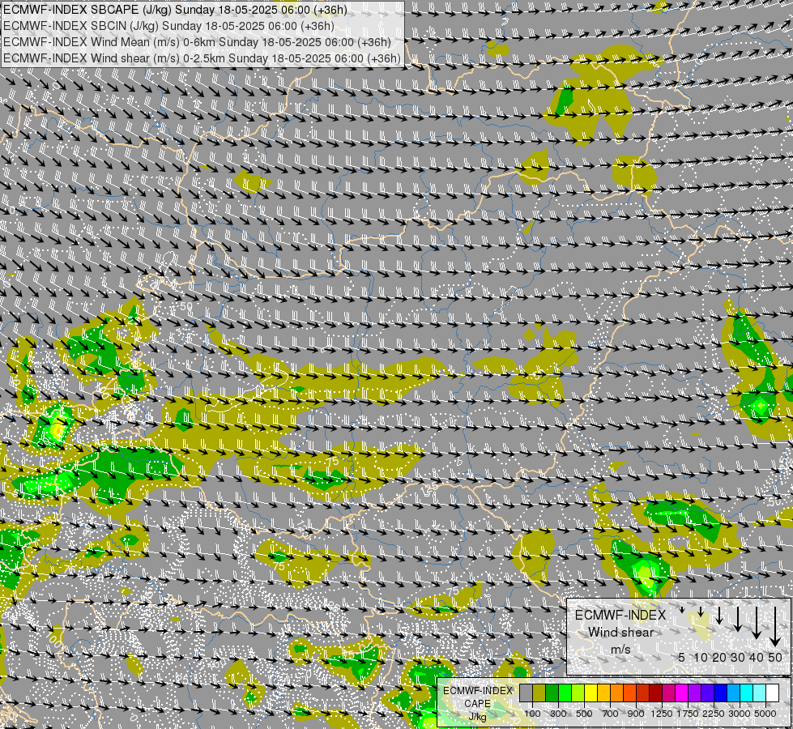Viewport: 793px width, 729px height.
Task: Click 'm/s' unit in wind shear legend
Action: point(620,649)
